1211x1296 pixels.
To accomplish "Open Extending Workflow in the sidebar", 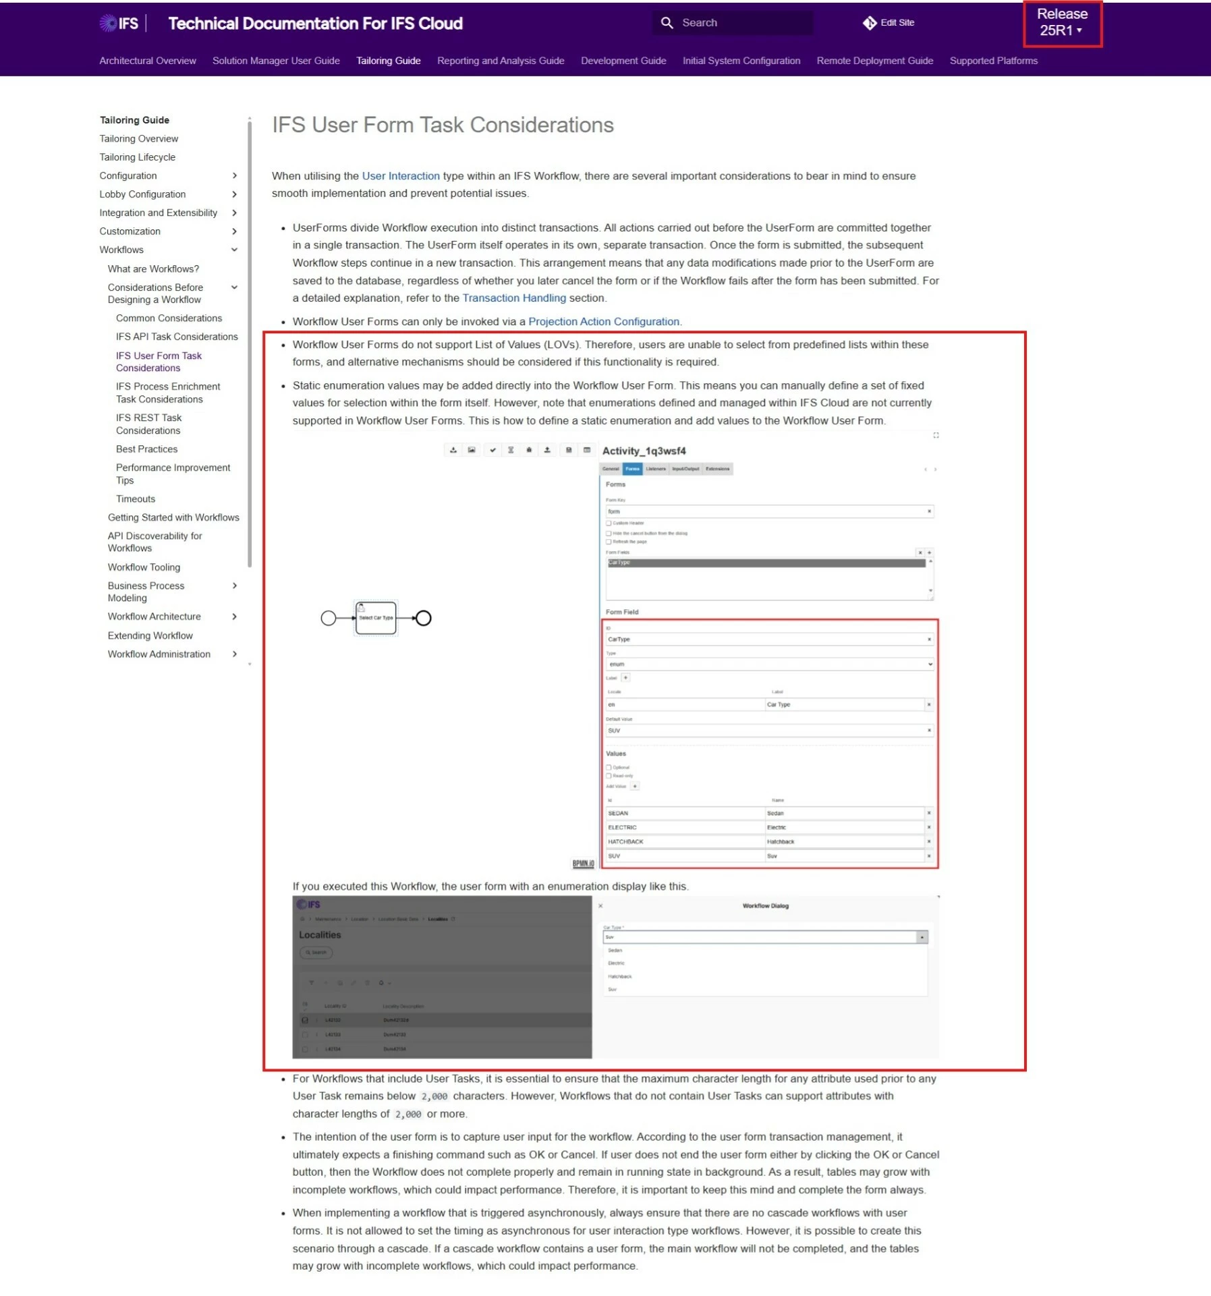I will pos(150,636).
